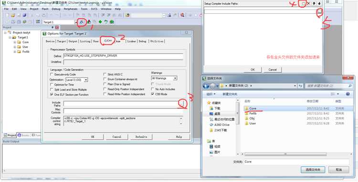
Task: Click the New file toolbar icon
Action: tap(7, 15)
